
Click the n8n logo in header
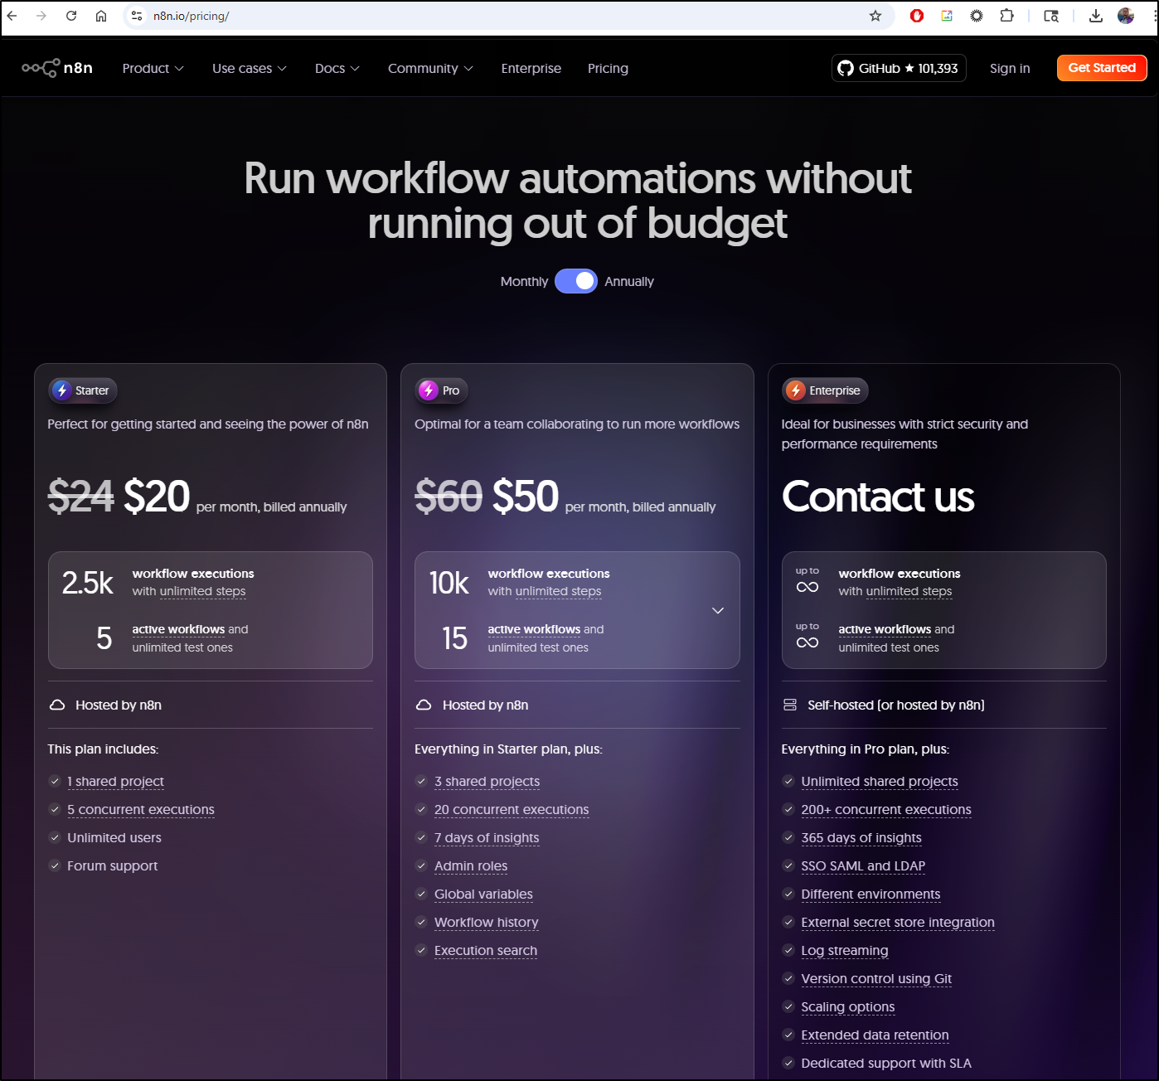click(x=57, y=68)
